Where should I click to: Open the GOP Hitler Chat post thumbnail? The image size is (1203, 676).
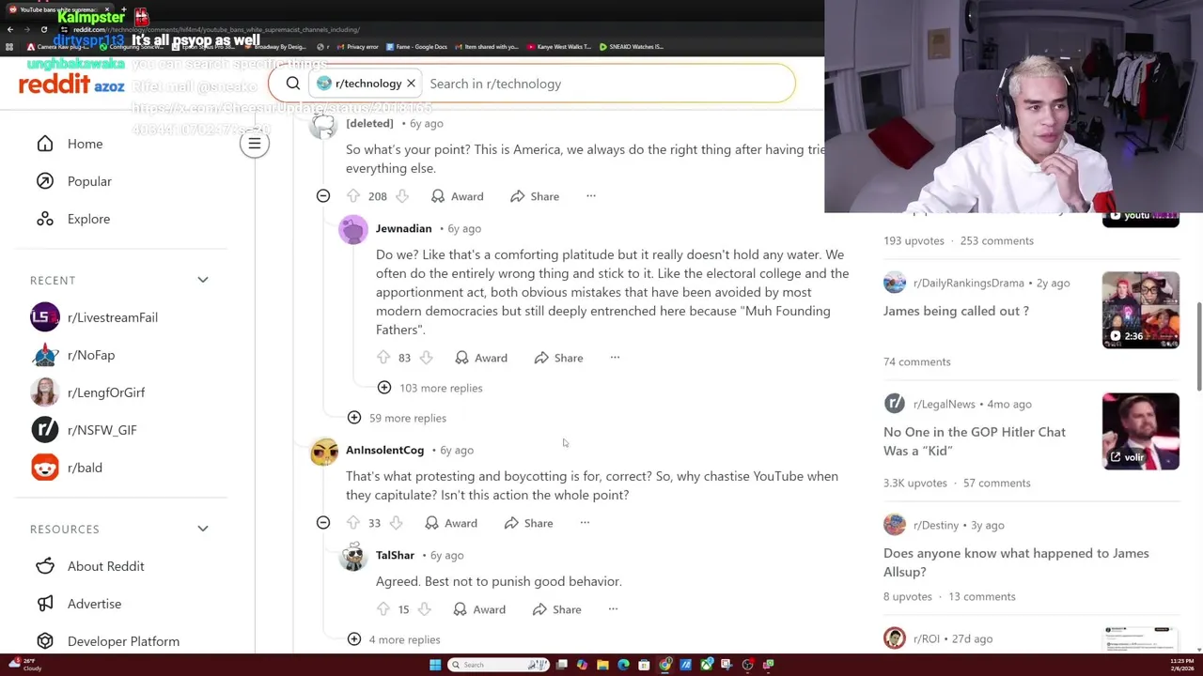point(1140,431)
